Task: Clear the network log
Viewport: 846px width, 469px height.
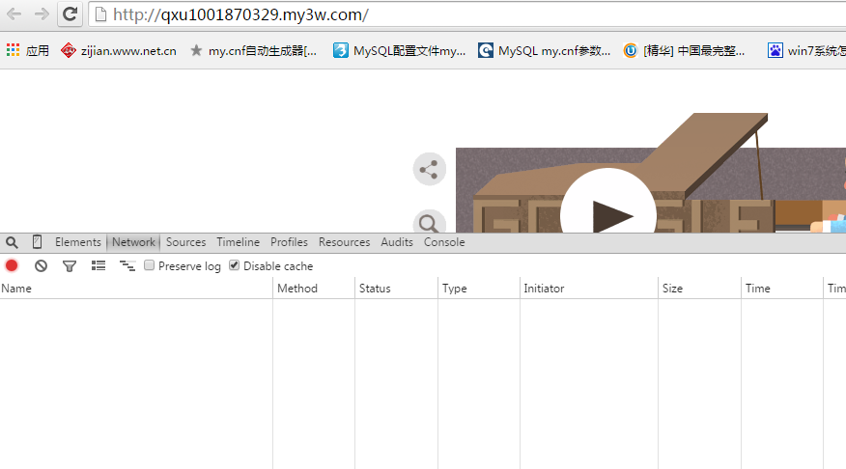Action: [x=41, y=265]
